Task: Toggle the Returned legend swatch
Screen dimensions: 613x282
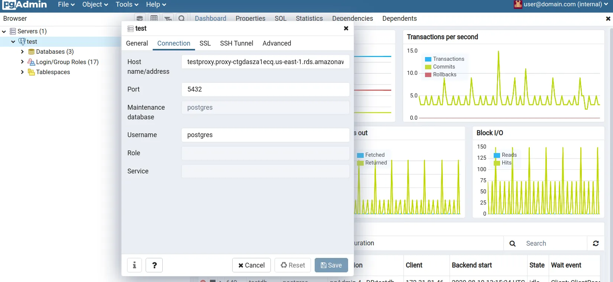Action: pos(360,163)
